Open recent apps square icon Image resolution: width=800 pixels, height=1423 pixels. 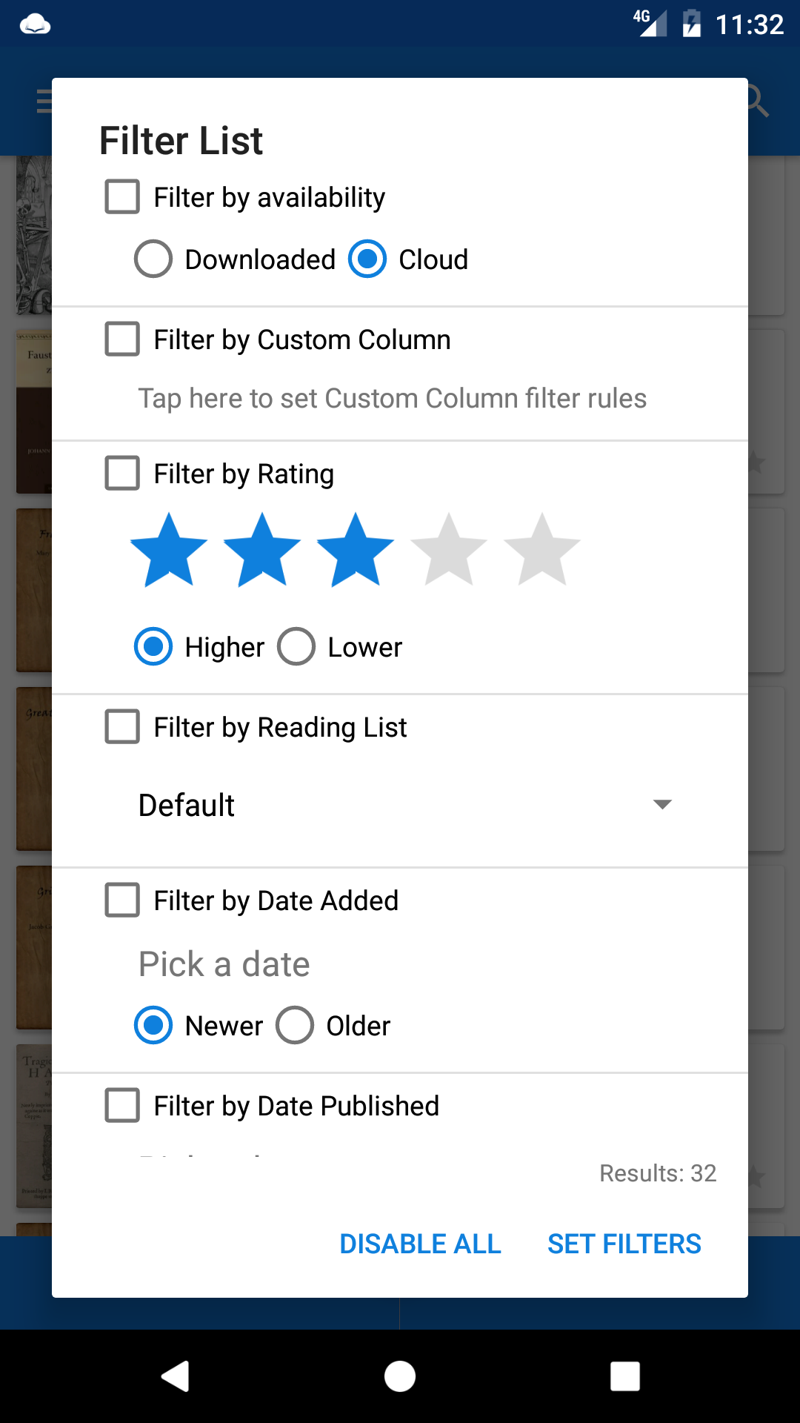pos(625,1376)
